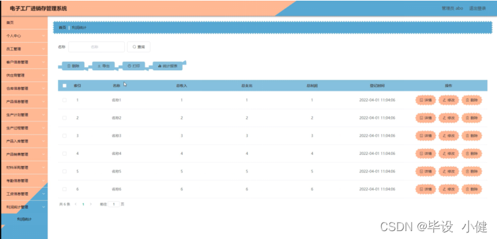Open 工资信息管理 in the sidebar
Viewport: 497px width, 239px height.
click(x=24, y=194)
